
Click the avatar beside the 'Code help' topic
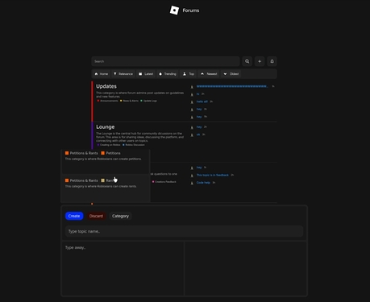point(192,183)
